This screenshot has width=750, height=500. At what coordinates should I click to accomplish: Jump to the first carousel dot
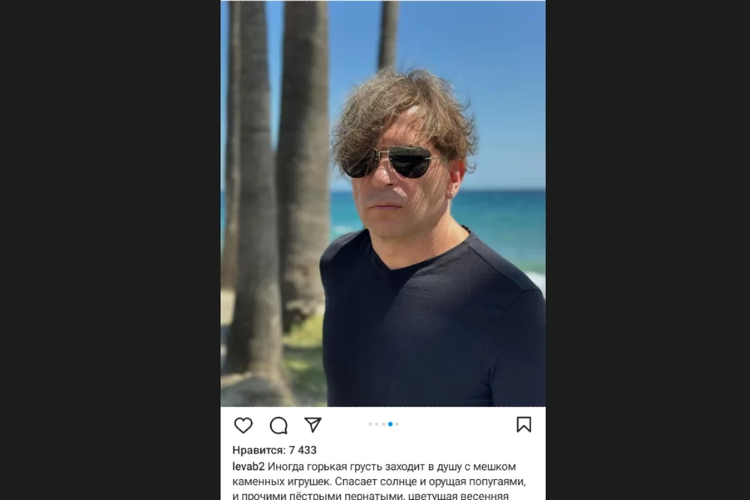click(370, 424)
